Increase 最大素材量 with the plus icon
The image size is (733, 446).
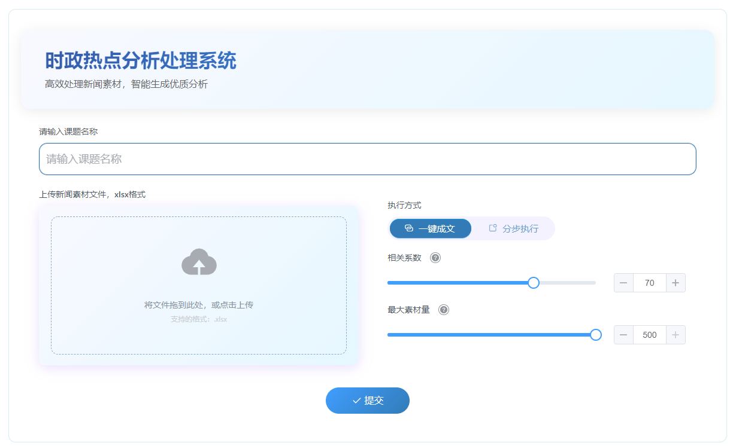(676, 335)
